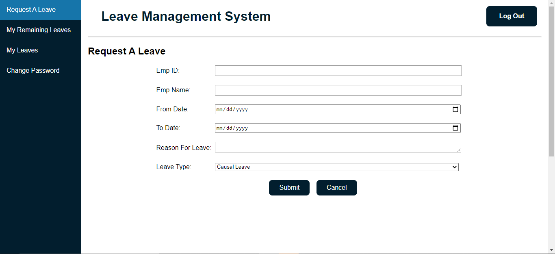
Task: Open the To Date calendar picker
Action: point(455,128)
